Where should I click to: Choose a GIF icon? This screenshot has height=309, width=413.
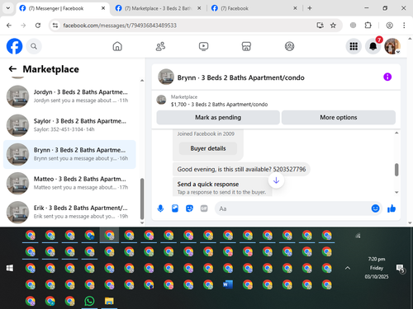[204, 208]
